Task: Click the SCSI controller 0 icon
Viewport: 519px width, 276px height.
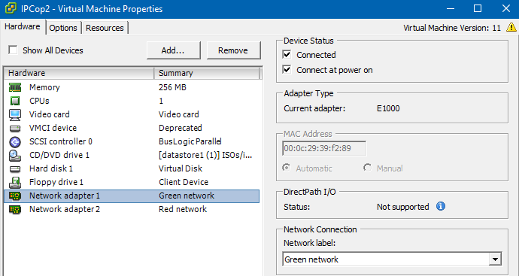Action: tap(15, 141)
